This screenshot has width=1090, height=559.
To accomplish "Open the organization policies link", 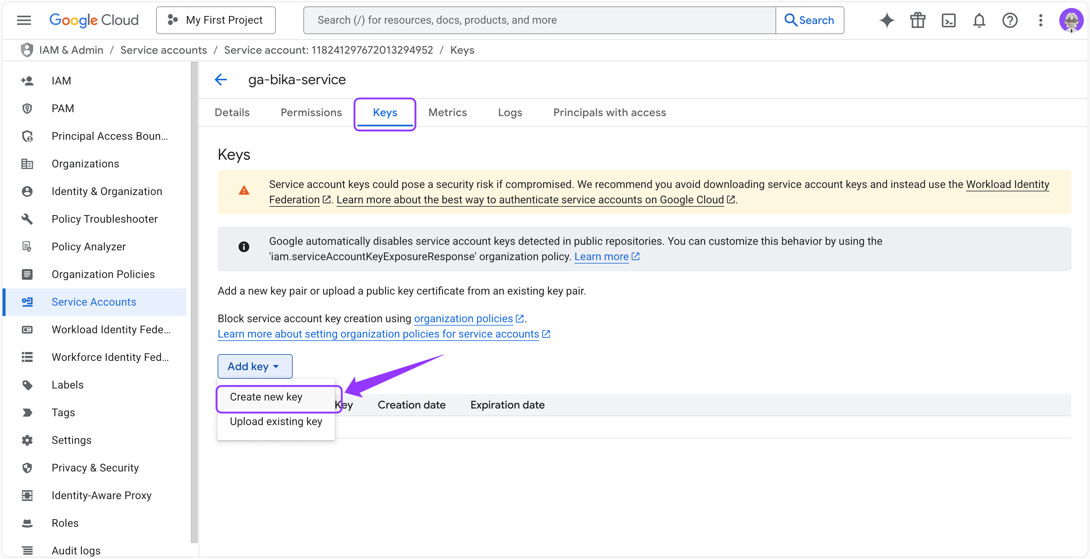I will coord(463,319).
